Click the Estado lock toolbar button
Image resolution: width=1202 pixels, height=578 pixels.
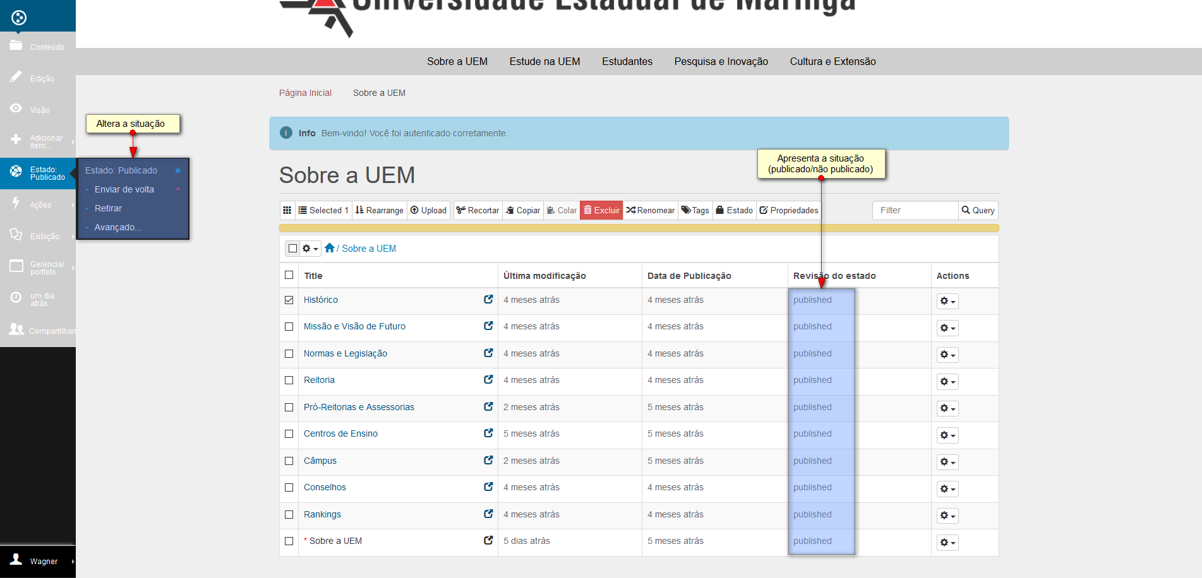coord(734,210)
